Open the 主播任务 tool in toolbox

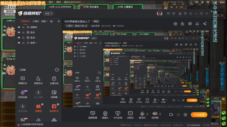(x=54, y=80)
